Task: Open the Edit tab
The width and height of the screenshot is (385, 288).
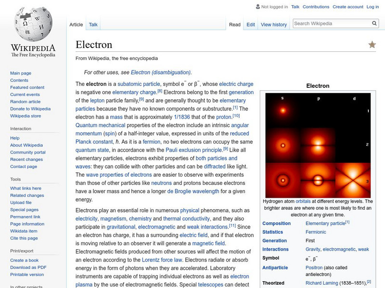Action: (250, 24)
